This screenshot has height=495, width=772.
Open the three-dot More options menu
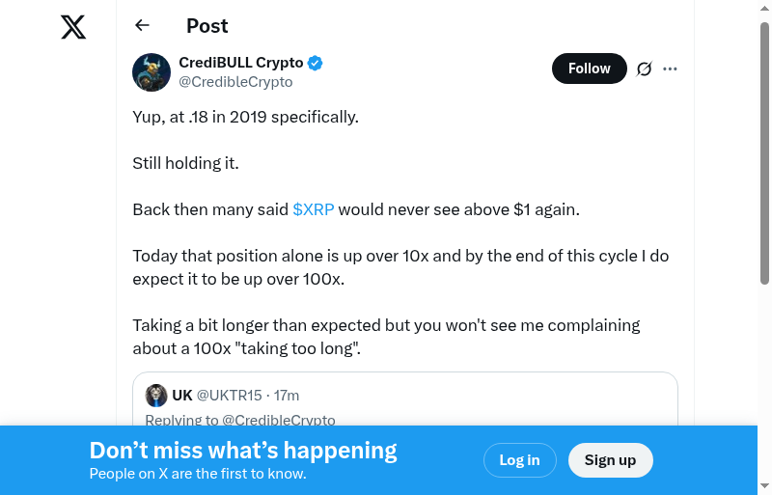(671, 69)
